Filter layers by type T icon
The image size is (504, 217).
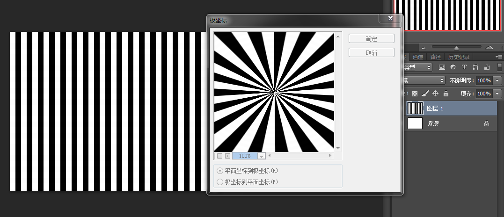464,67
